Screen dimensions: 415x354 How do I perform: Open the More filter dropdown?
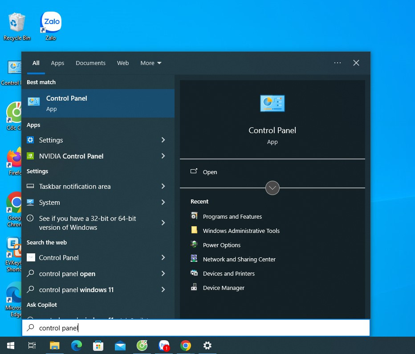[151, 63]
